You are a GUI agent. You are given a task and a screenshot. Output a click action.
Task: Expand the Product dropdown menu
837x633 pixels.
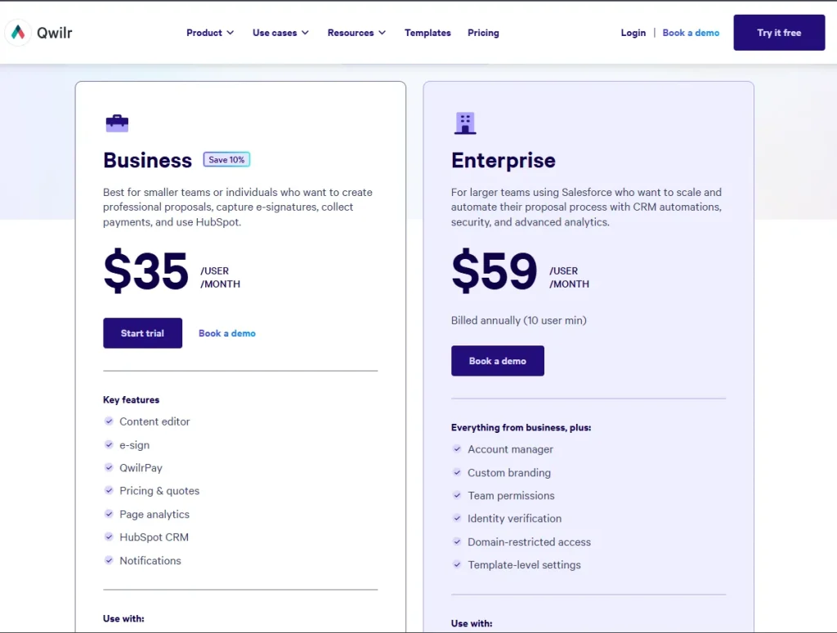click(x=210, y=33)
